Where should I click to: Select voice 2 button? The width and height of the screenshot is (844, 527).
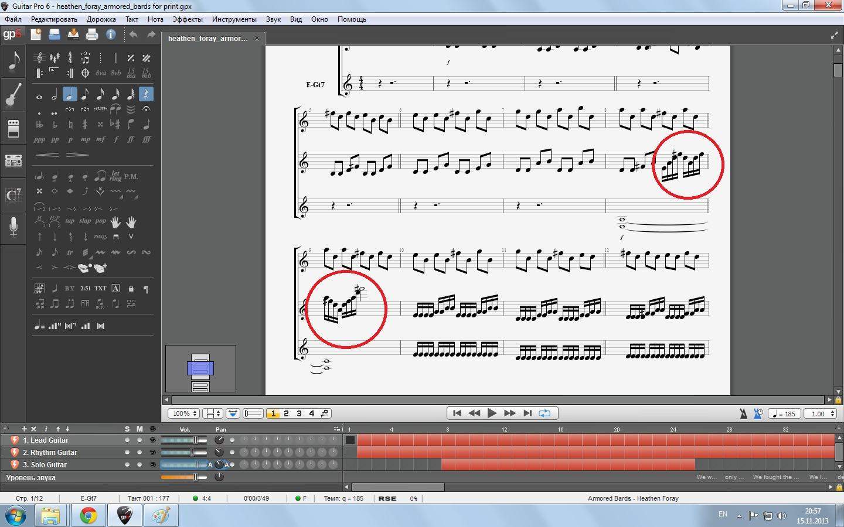click(286, 413)
